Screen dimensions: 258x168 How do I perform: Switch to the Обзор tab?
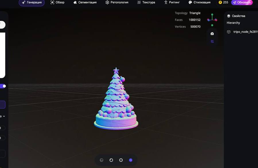57,3
